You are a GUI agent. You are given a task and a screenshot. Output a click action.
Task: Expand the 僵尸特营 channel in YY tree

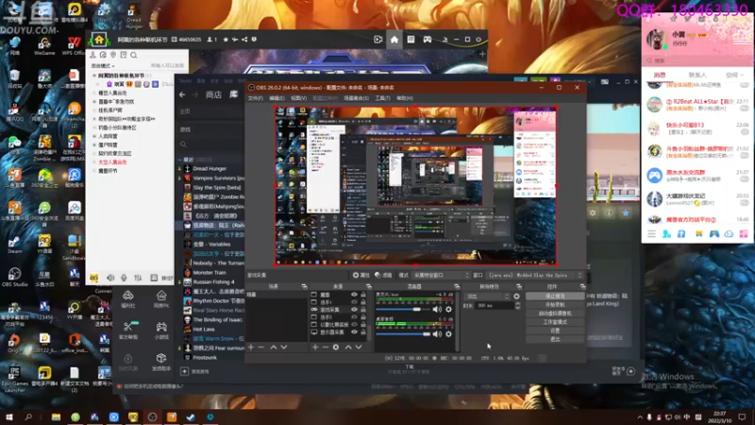point(93,144)
